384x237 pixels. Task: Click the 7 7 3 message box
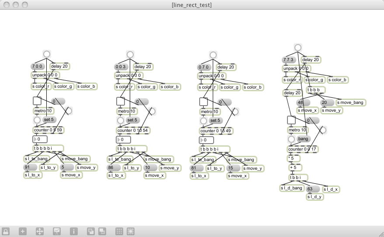coord(289,60)
